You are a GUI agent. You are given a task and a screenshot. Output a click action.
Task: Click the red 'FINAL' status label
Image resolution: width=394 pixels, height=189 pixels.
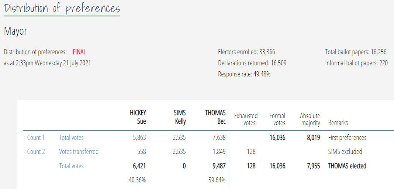coord(79,52)
